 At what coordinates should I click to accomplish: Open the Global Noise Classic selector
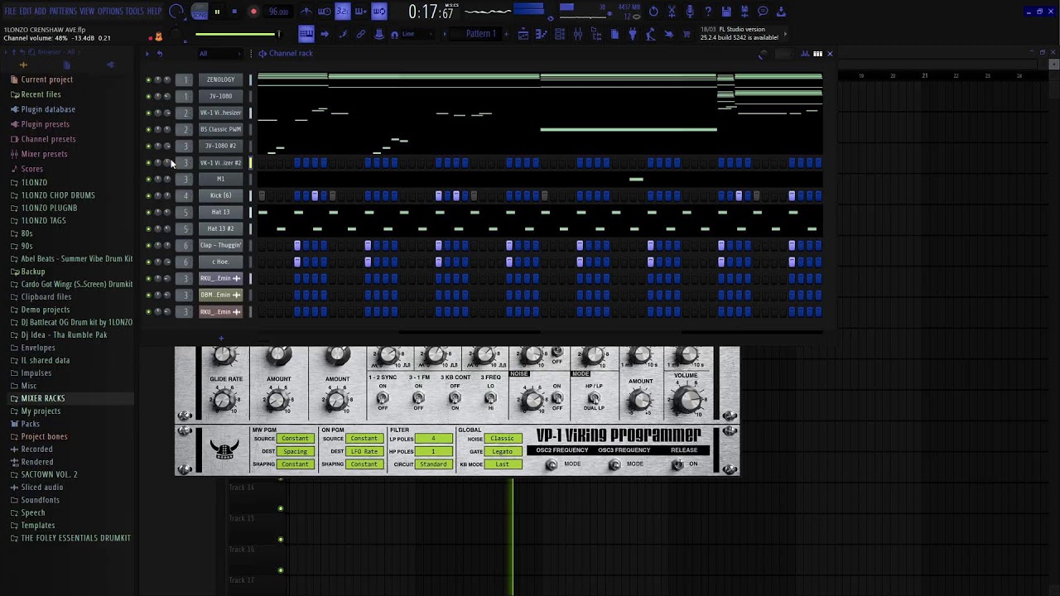coord(502,439)
